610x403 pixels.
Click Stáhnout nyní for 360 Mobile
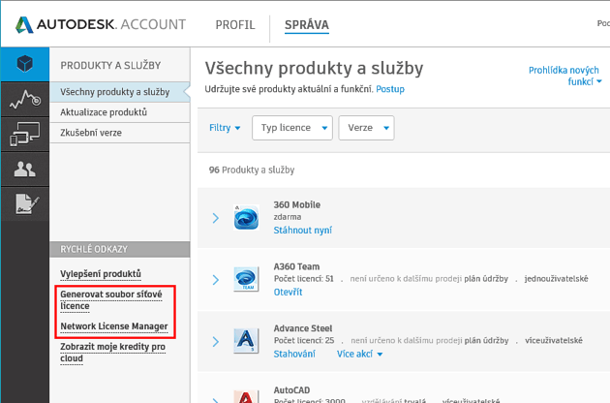tap(303, 231)
